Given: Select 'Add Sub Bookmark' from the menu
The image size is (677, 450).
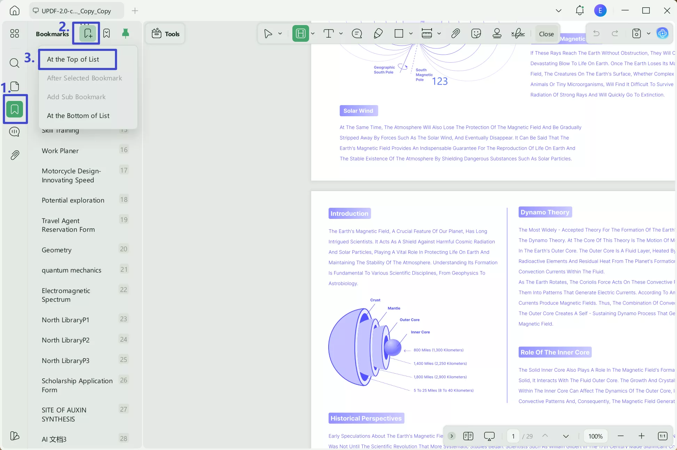Looking at the screenshot, I should pos(76,97).
